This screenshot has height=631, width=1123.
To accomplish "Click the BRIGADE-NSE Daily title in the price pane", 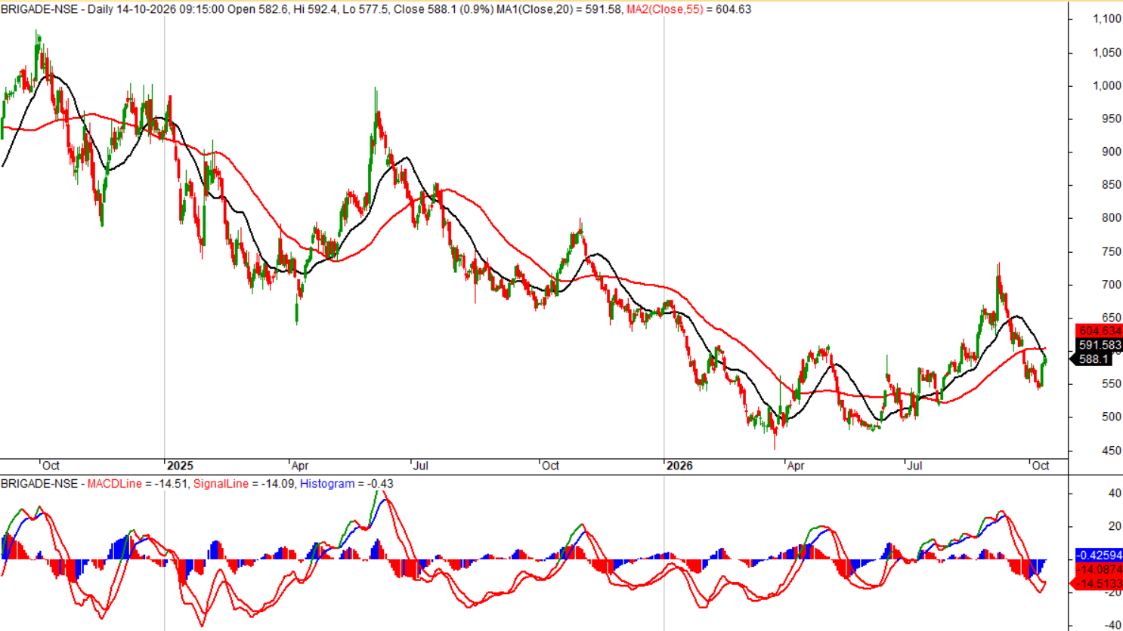I will point(57,9).
